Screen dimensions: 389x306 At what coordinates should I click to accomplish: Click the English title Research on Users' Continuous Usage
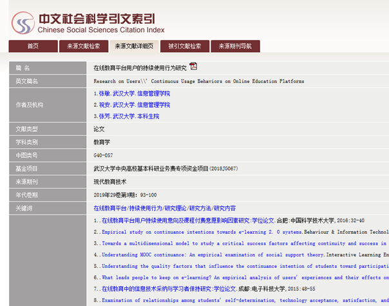click(199, 81)
